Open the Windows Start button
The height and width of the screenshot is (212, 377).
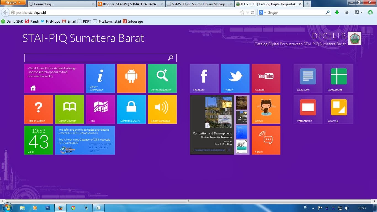click(7, 208)
